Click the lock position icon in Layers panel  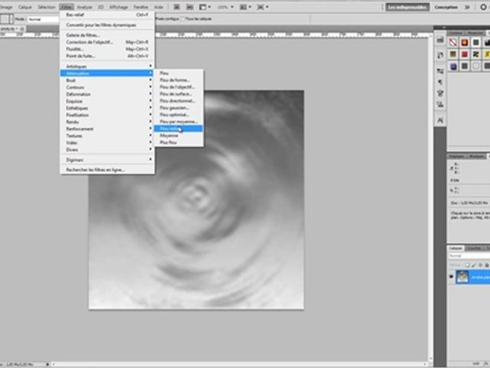click(x=480, y=265)
